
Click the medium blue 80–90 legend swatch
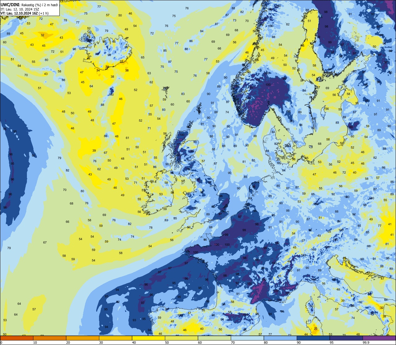click(x=280, y=338)
